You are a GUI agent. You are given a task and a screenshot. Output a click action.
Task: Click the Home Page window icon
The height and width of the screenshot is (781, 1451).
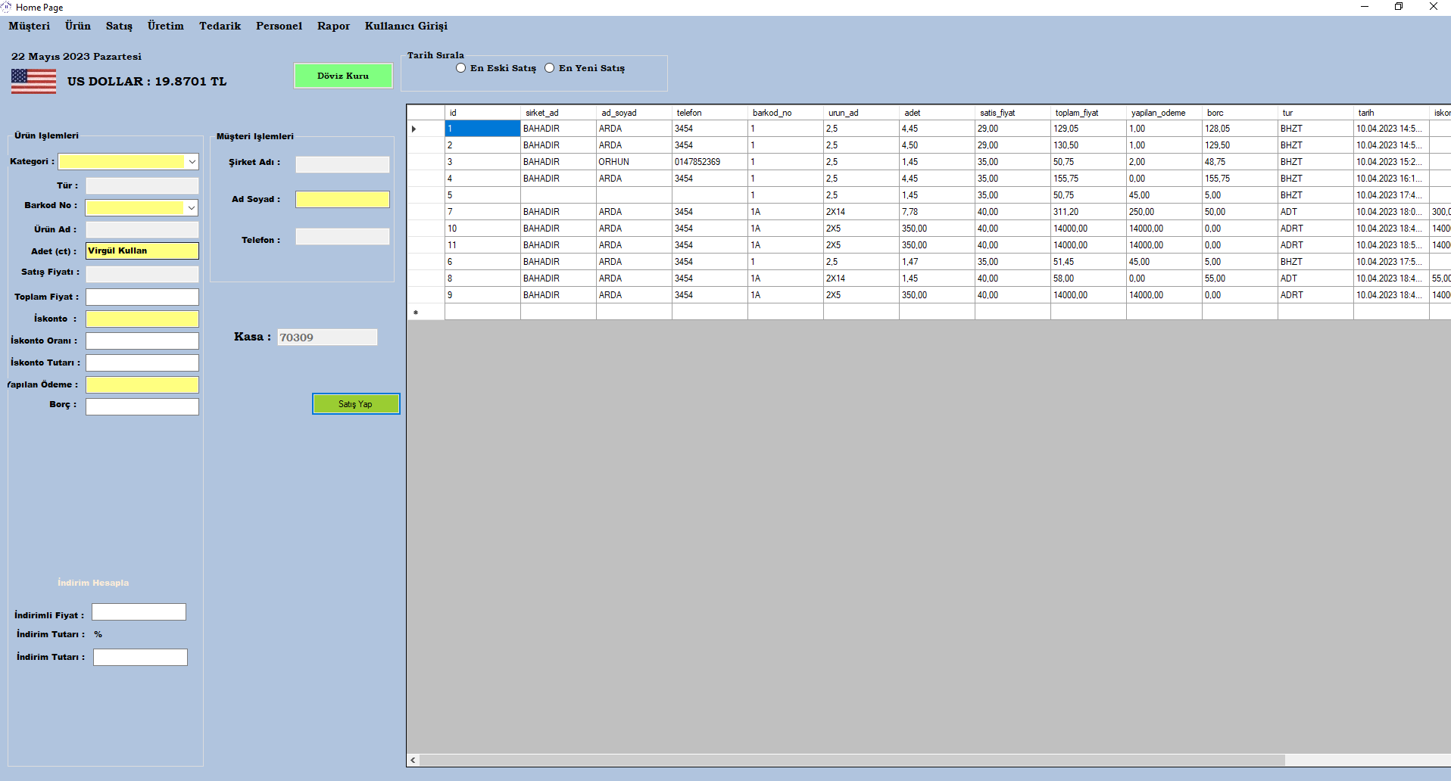pos(7,7)
